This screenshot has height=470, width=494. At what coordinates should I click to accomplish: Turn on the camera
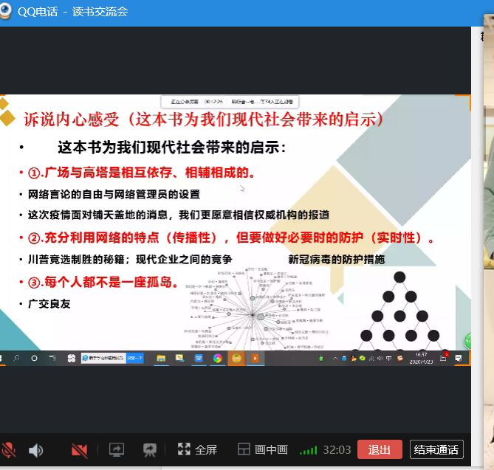click(79, 449)
